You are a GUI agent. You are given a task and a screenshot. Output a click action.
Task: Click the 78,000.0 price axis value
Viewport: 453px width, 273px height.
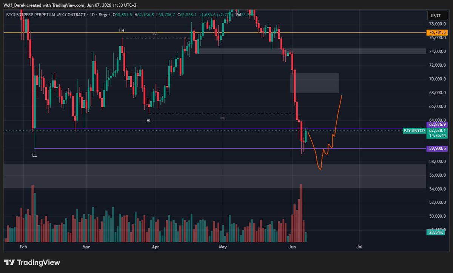pos(438,24)
